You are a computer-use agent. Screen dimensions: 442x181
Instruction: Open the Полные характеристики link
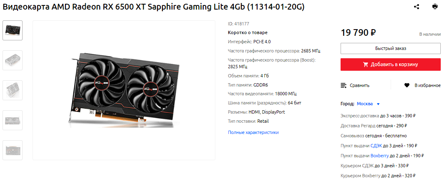coord(253,132)
